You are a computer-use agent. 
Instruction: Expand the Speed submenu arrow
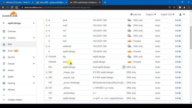click(x=34, y=77)
